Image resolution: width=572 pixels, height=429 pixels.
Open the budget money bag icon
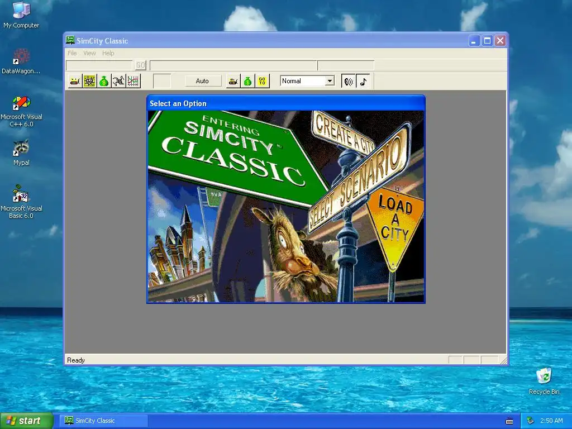[x=104, y=81]
